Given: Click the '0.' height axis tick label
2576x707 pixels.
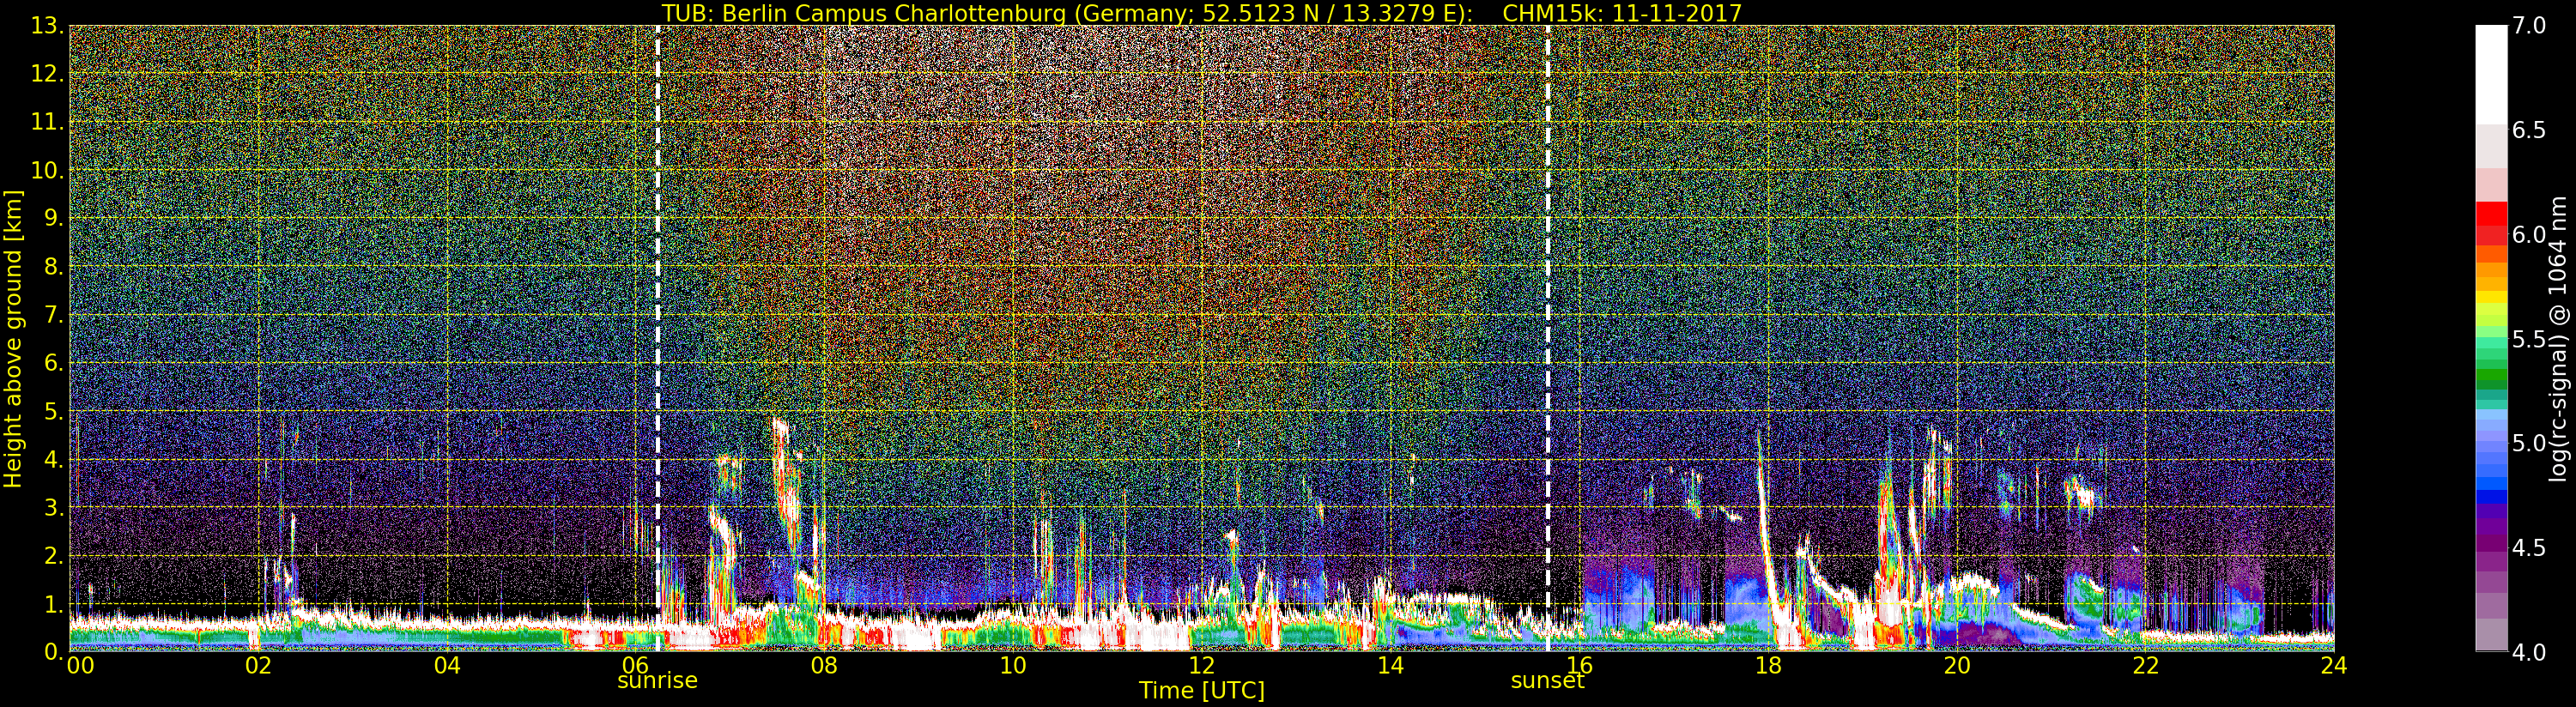Looking at the screenshot, I should click(x=55, y=652).
